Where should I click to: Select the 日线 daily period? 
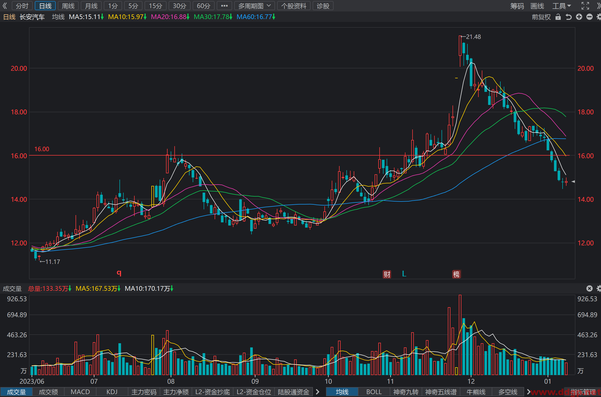(x=45, y=6)
